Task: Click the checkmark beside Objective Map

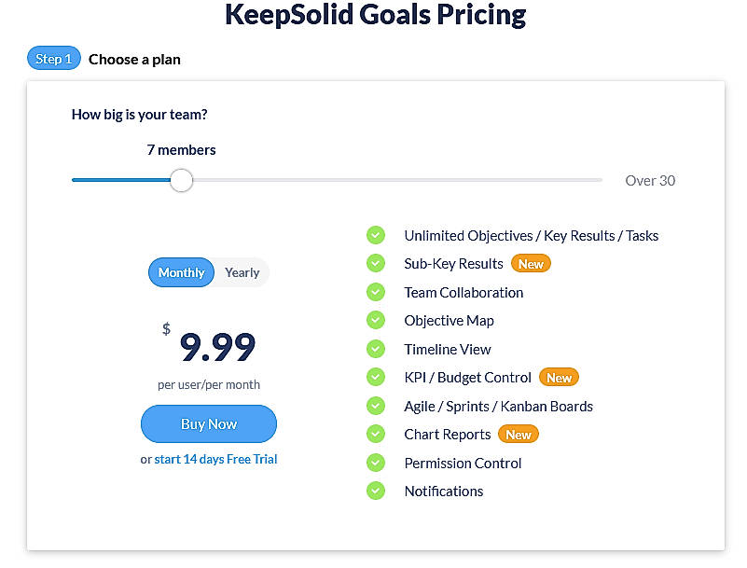Action: (376, 320)
